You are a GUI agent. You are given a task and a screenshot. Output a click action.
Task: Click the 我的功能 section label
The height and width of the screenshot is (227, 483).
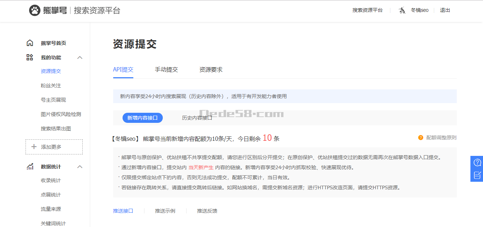[51, 57]
